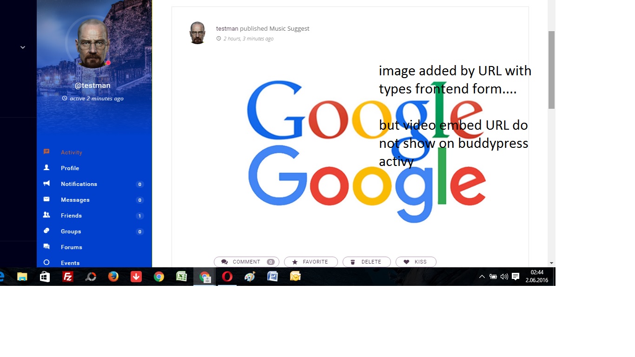This screenshot has height=357, width=635.
Task: Open Microsoft Word from the taskbar
Action: [273, 277]
